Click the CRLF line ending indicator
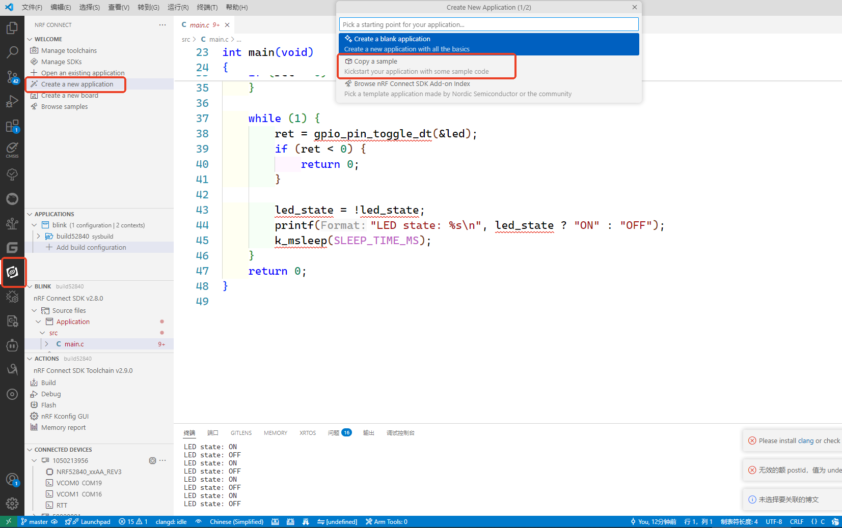 pyautogui.click(x=797, y=521)
